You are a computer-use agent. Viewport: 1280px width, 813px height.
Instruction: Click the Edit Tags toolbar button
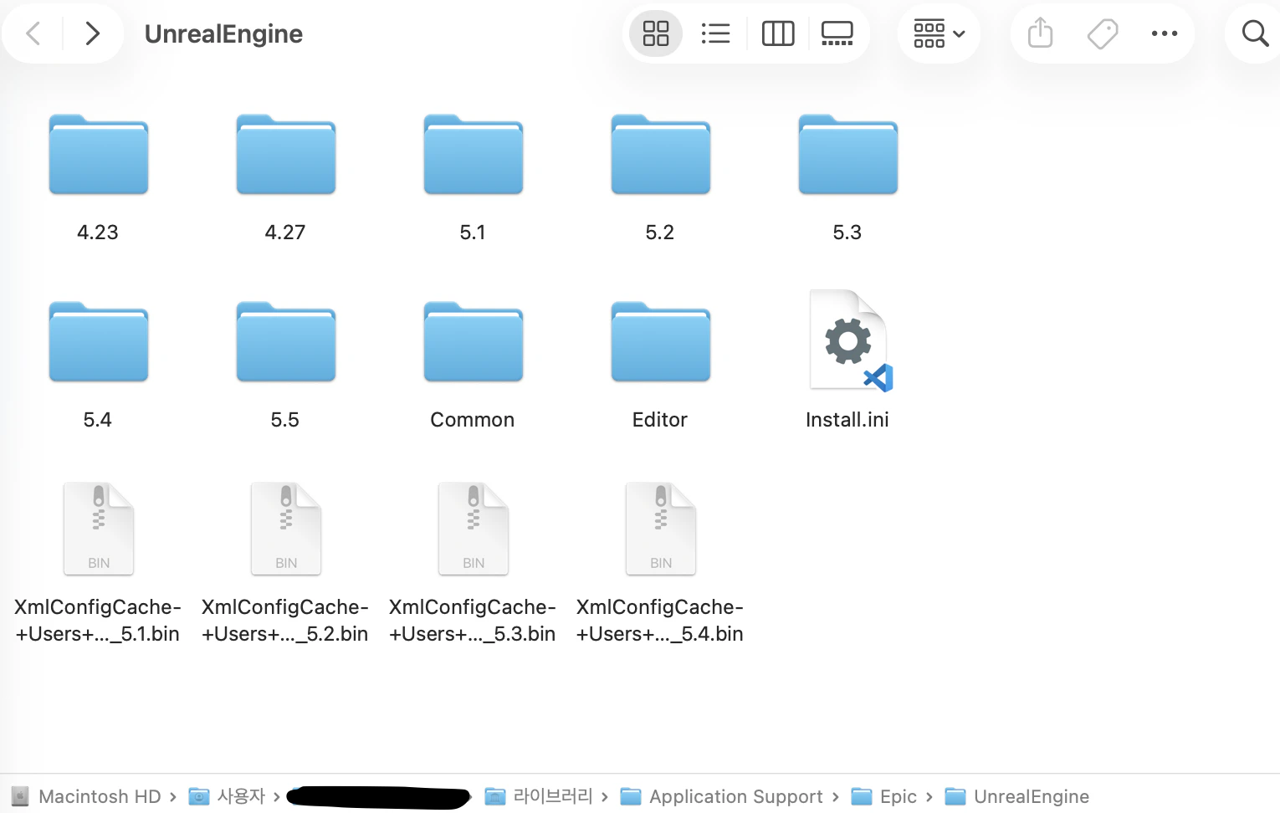point(1103,33)
